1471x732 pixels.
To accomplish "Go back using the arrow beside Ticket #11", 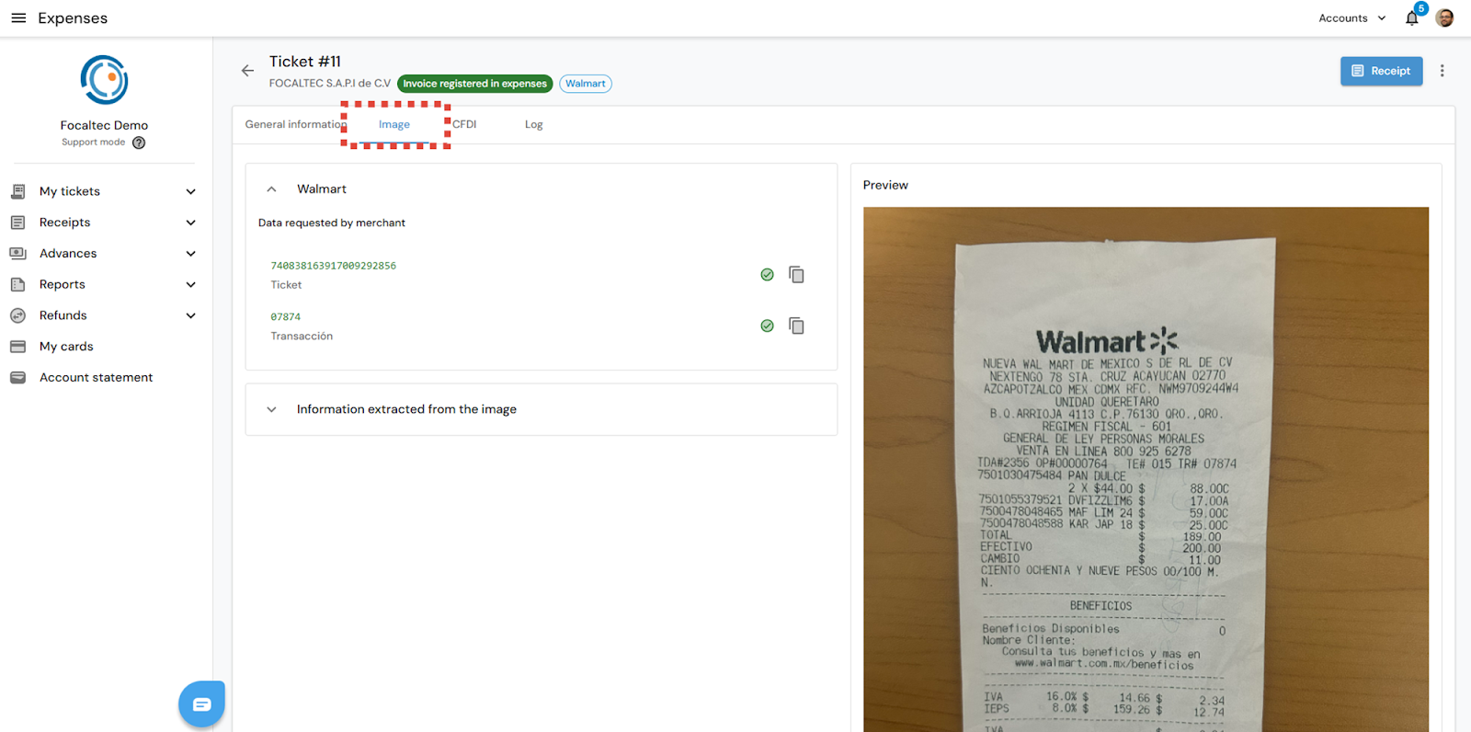I will 247,71.
